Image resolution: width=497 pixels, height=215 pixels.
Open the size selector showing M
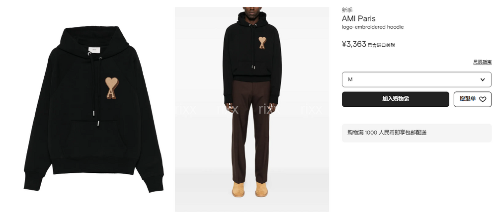pos(416,79)
